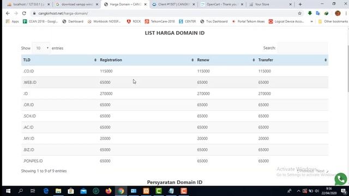Open the Windows Start menu
The image size is (349, 196).
tap(8, 191)
